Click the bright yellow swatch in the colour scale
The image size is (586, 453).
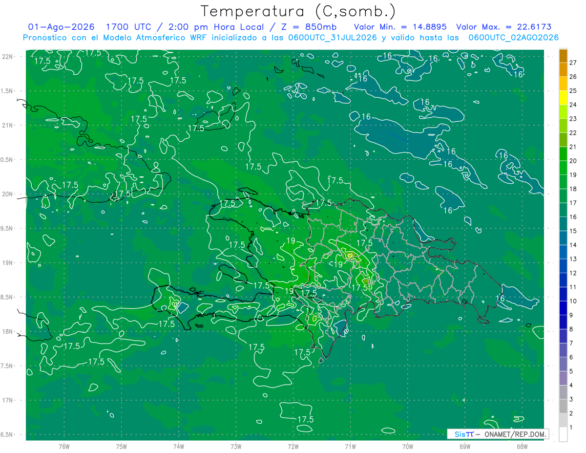tap(563, 98)
